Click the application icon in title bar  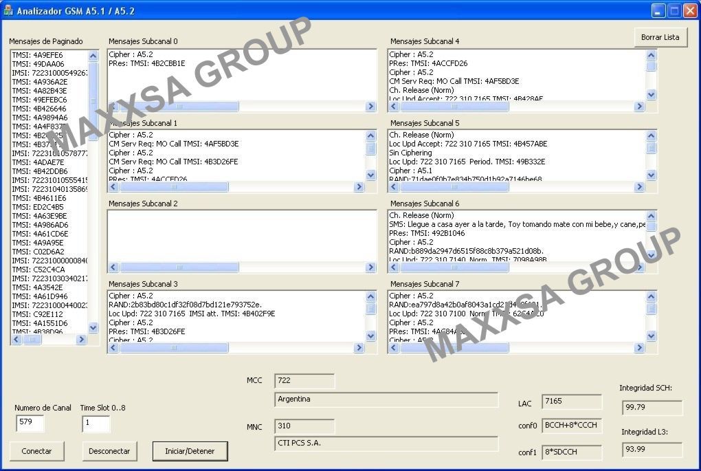point(8,10)
